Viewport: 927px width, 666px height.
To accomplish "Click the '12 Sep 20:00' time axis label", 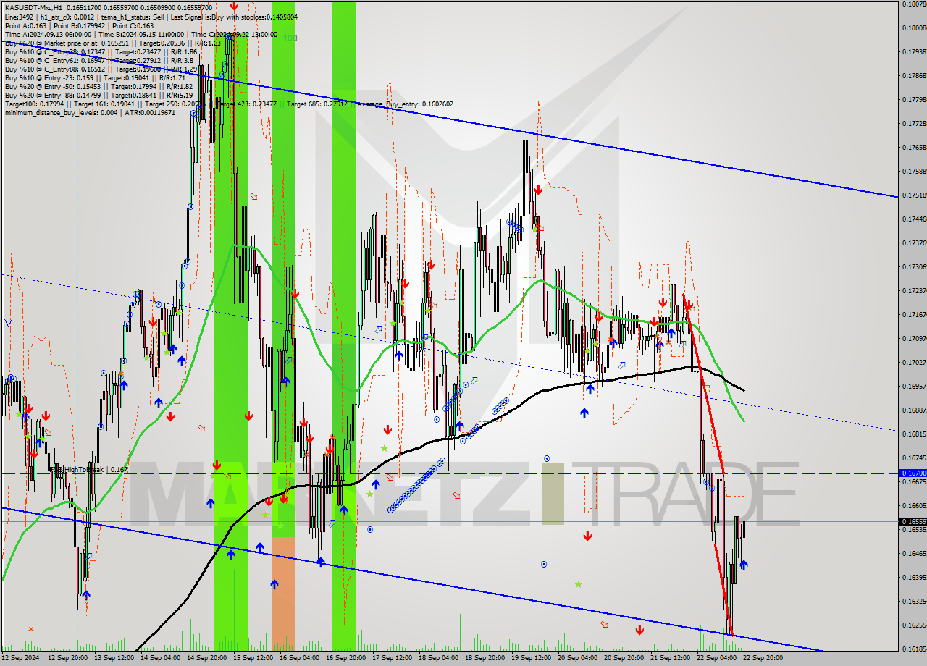I will (x=67, y=658).
